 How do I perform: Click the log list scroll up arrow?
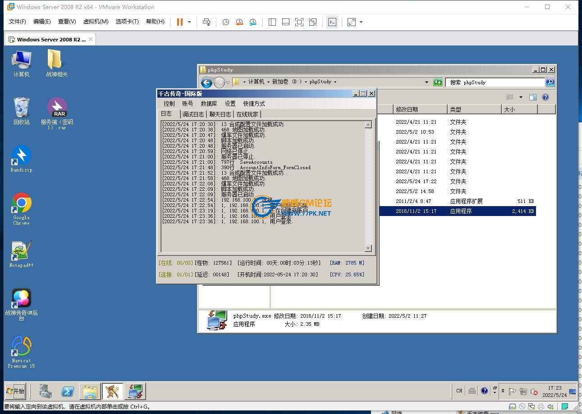click(368, 125)
